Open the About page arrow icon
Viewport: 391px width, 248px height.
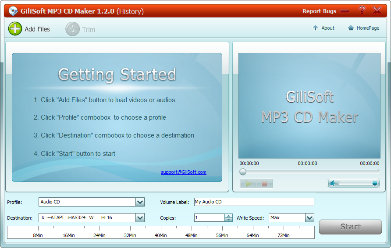(315, 28)
